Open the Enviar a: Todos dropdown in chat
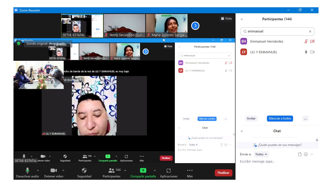This screenshot has width=332, height=187. [261, 154]
